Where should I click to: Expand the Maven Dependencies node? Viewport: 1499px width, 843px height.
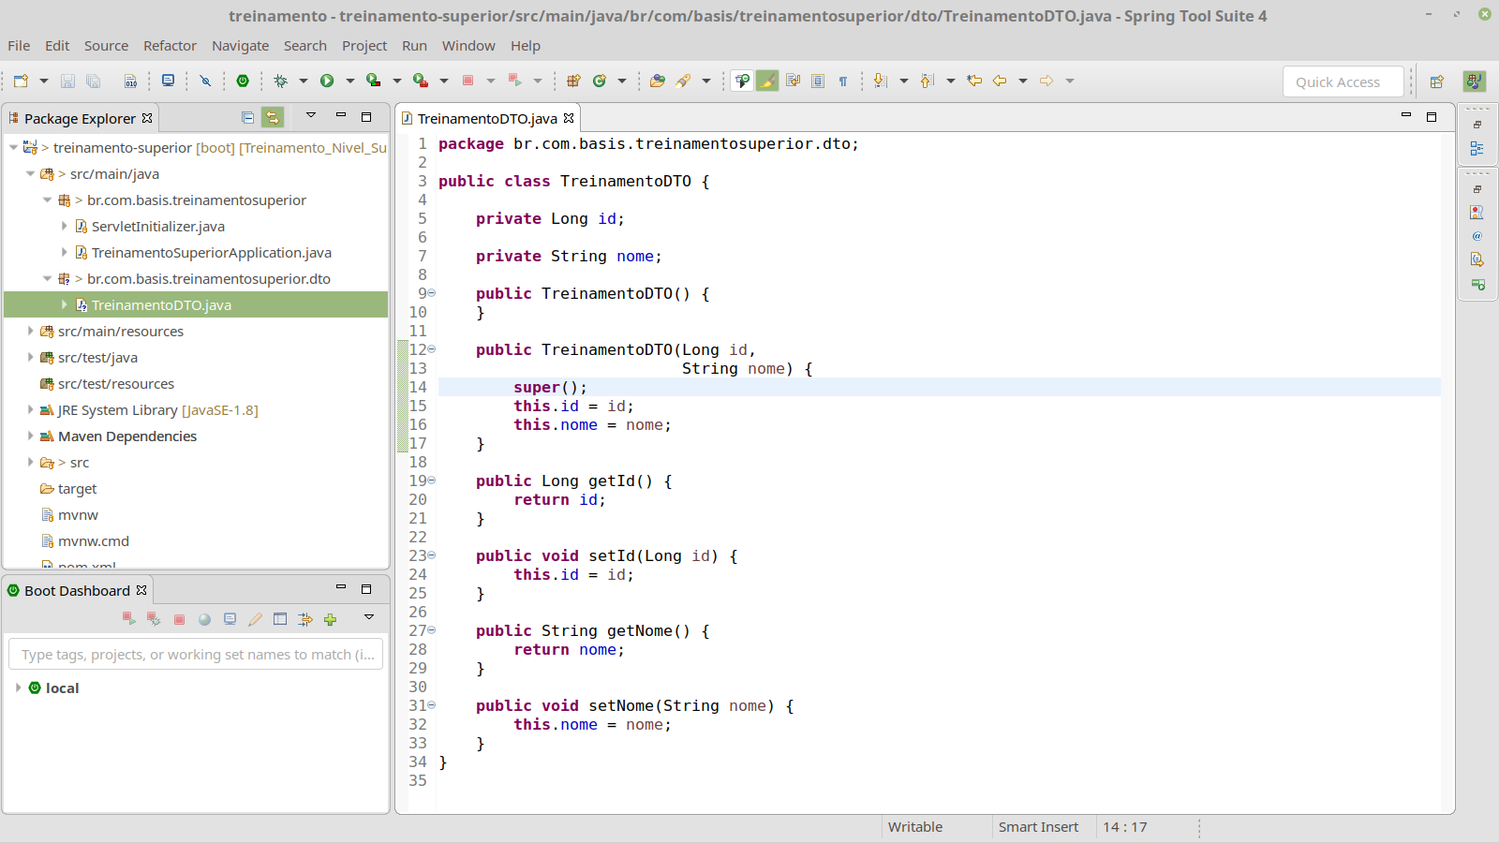coord(30,436)
